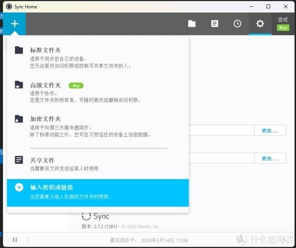
Task: Click description 当需要将文件发送给某人时使用
Action: point(64,169)
